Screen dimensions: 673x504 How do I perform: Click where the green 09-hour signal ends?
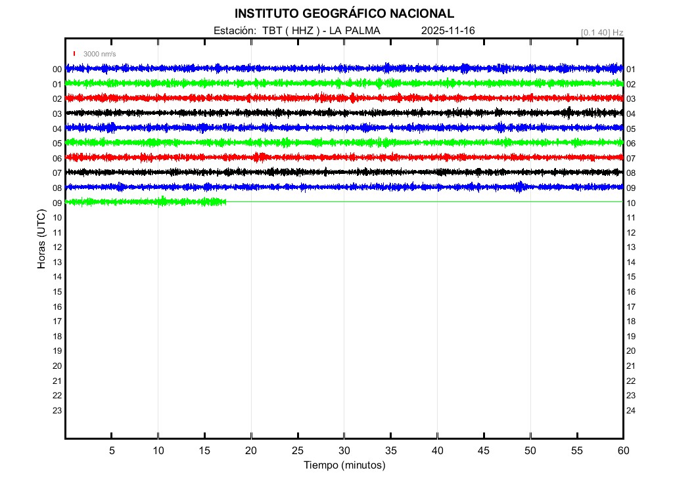click(226, 201)
